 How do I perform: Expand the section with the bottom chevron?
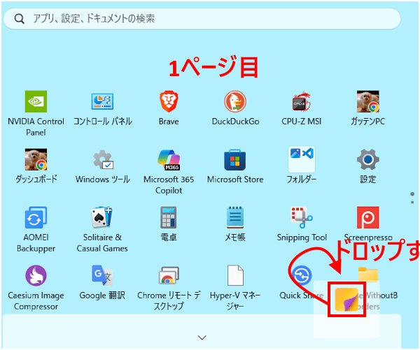coord(202,337)
